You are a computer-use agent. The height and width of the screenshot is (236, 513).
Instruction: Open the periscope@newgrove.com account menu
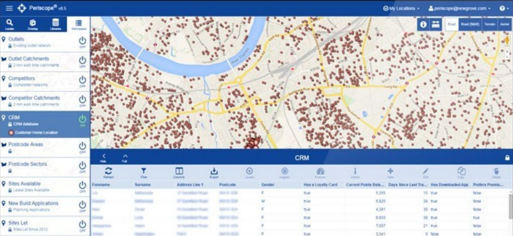coord(460,9)
